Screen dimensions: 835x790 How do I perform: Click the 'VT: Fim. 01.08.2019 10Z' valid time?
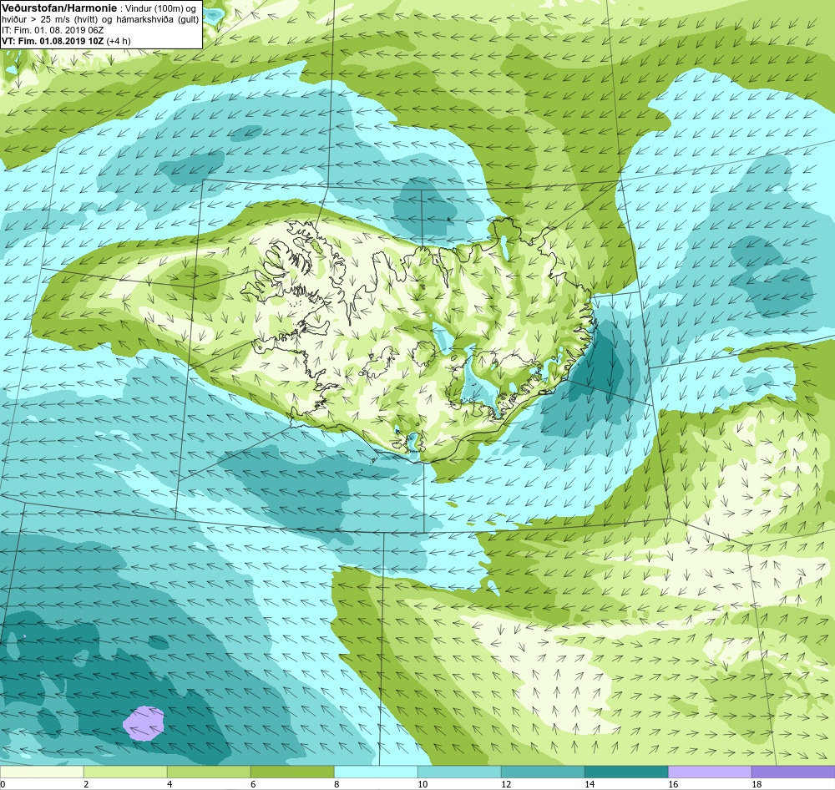53,40
